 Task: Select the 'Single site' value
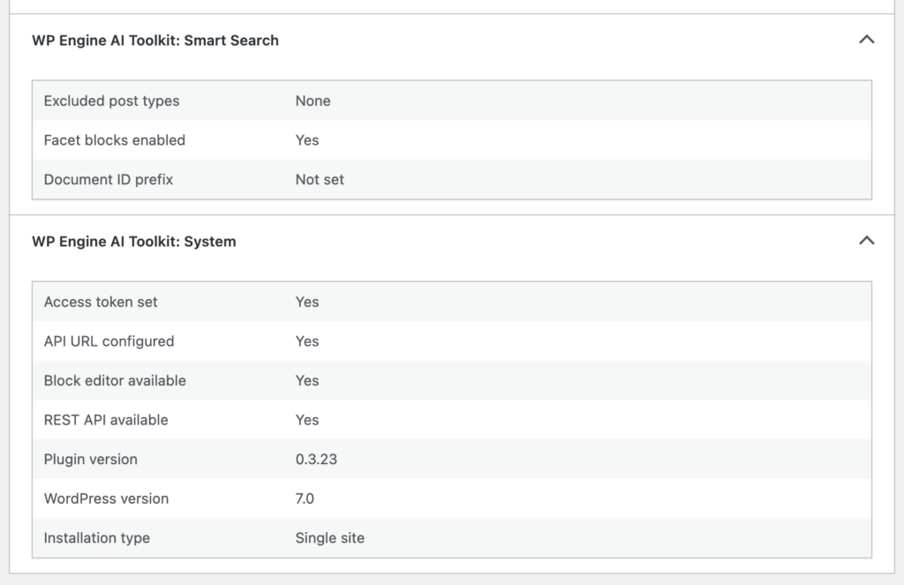click(x=330, y=537)
